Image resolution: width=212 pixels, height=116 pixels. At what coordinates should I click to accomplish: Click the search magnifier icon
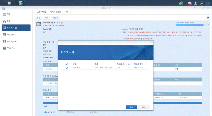tap(202, 3)
